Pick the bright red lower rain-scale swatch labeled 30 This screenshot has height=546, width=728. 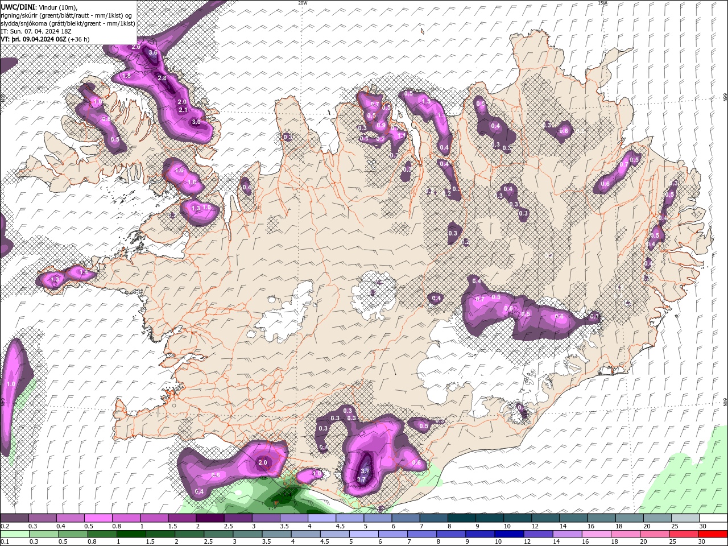pos(712,534)
